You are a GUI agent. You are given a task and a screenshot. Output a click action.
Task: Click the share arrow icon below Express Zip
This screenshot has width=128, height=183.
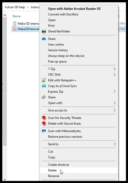tap(44, 97)
